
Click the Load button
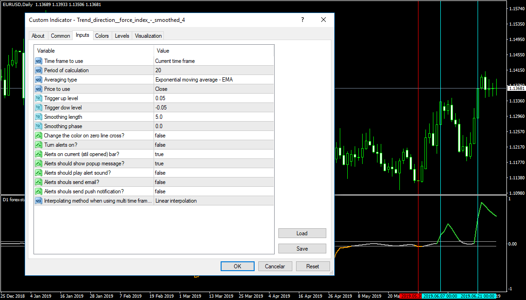click(302, 233)
